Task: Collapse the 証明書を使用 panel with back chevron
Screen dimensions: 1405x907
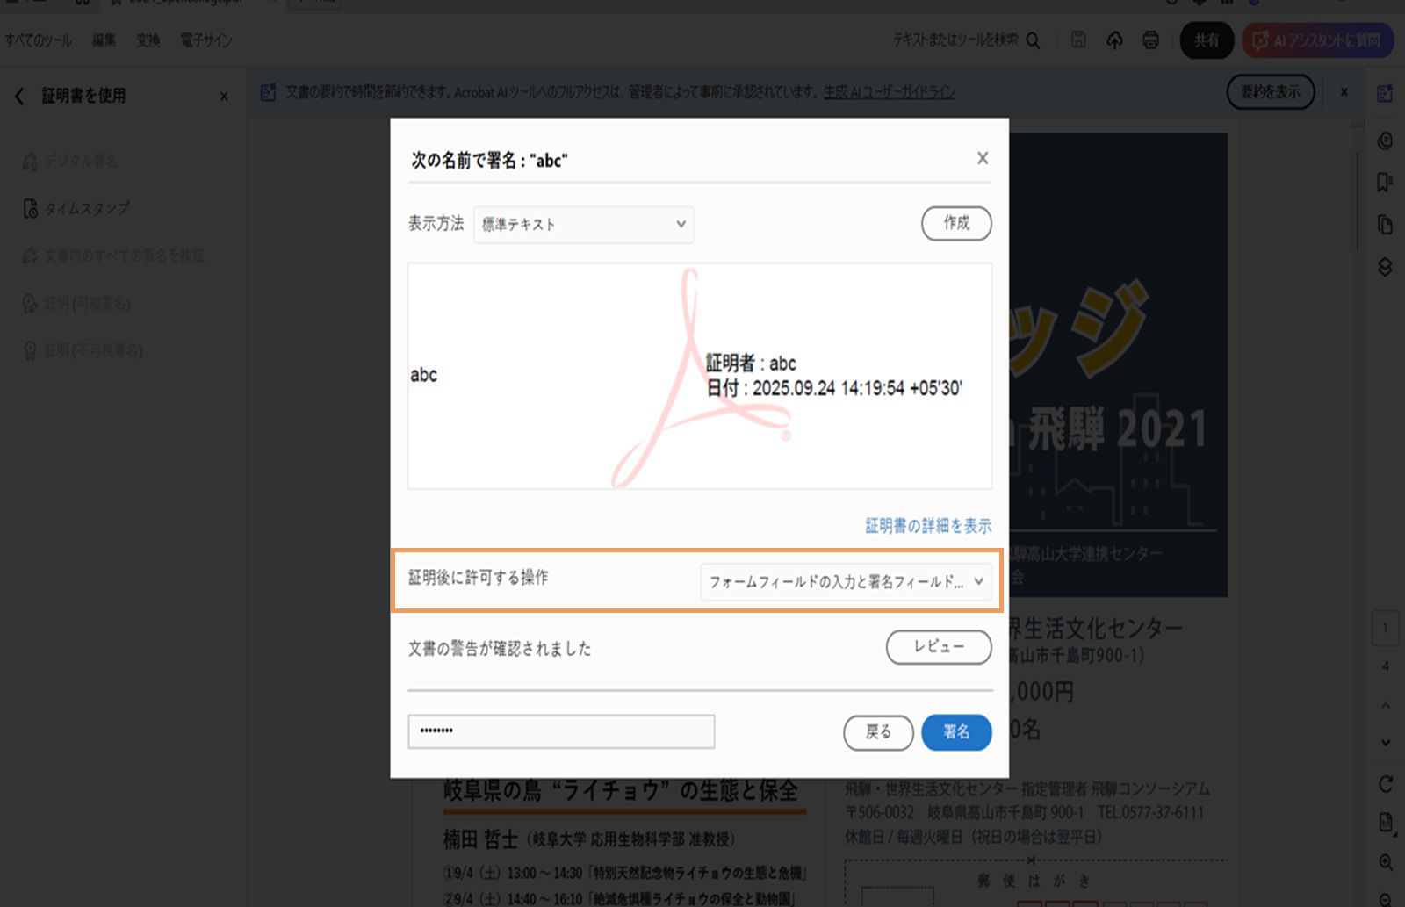Action: 19,97
